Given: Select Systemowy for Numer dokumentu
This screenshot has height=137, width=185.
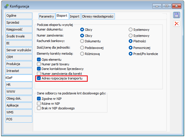Looking at the screenshot, I should 130,30.
